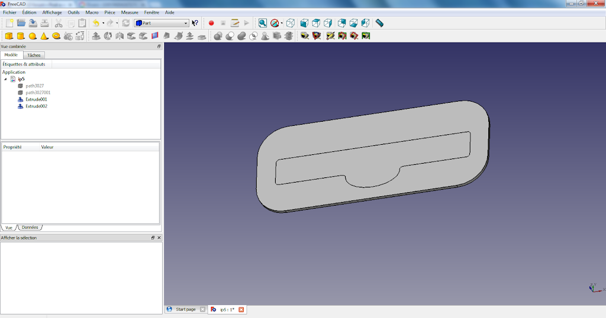Open the Affichage menu
606x318 pixels.
(x=52, y=12)
